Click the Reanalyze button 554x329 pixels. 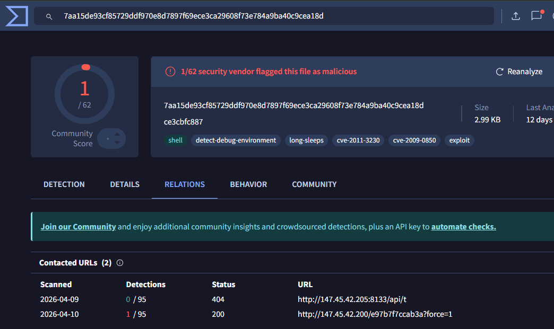point(519,72)
